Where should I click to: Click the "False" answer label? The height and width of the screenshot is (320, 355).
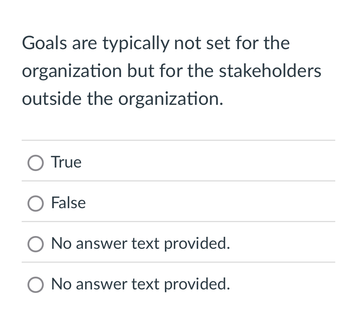pyautogui.click(x=69, y=203)
